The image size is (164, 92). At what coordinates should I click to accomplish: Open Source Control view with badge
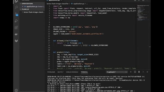coord(16,14)
